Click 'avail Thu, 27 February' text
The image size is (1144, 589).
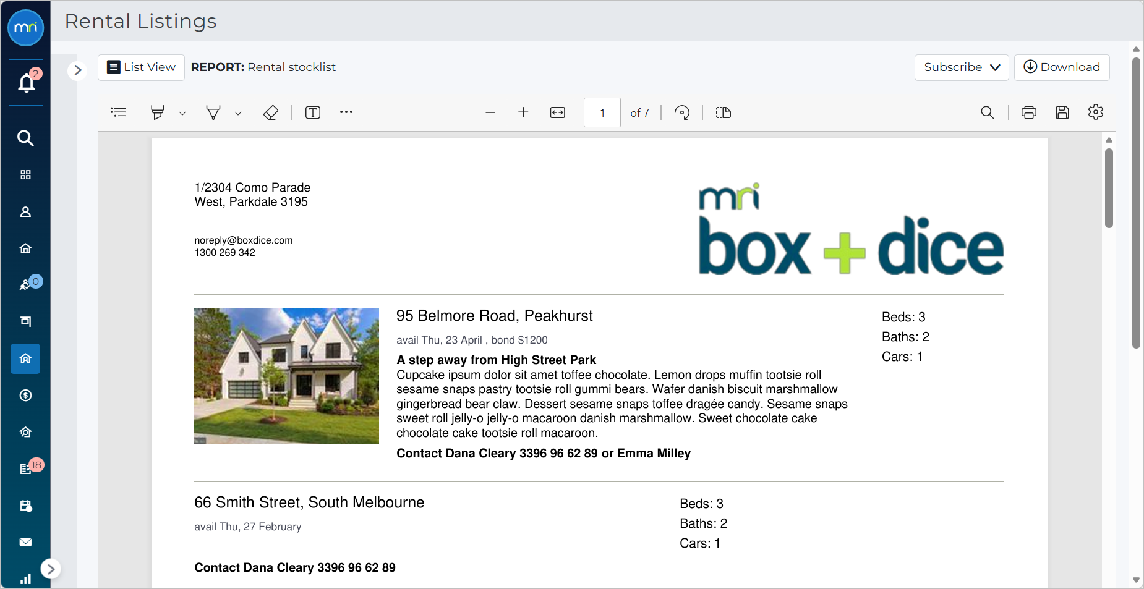point(247,527)
